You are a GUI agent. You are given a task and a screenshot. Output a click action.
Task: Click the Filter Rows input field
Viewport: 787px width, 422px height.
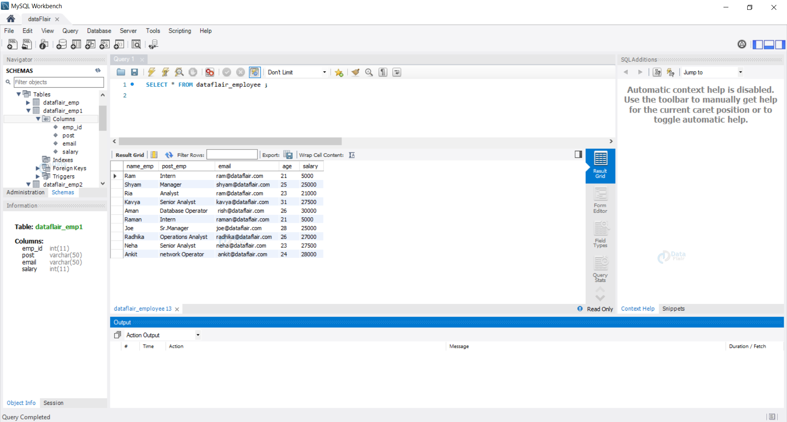pyautogui.click(x=232, y=154)
